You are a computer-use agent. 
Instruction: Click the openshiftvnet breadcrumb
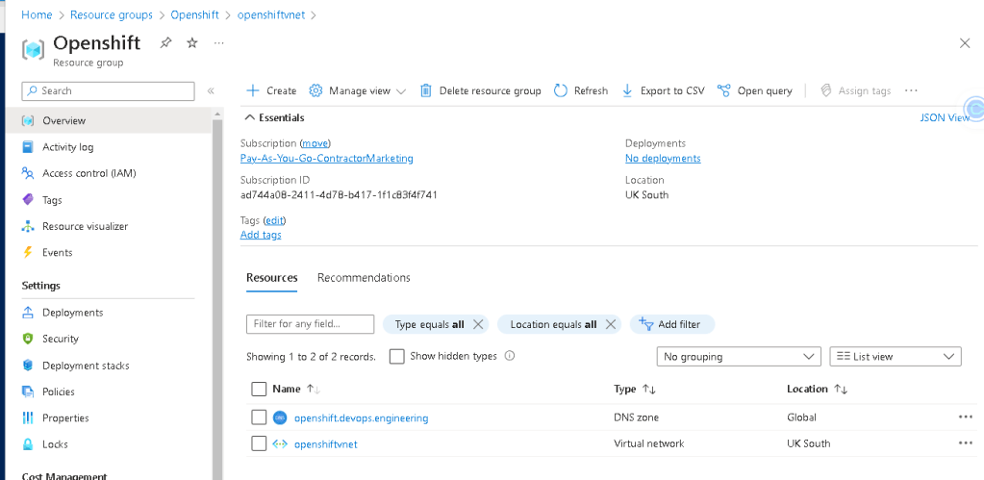271,14
